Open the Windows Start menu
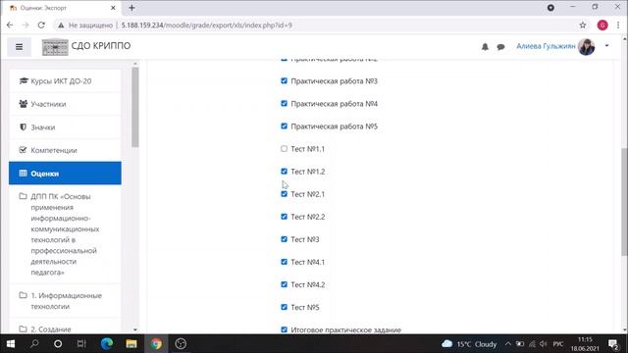Screen dimensions: 628x353 11,344
